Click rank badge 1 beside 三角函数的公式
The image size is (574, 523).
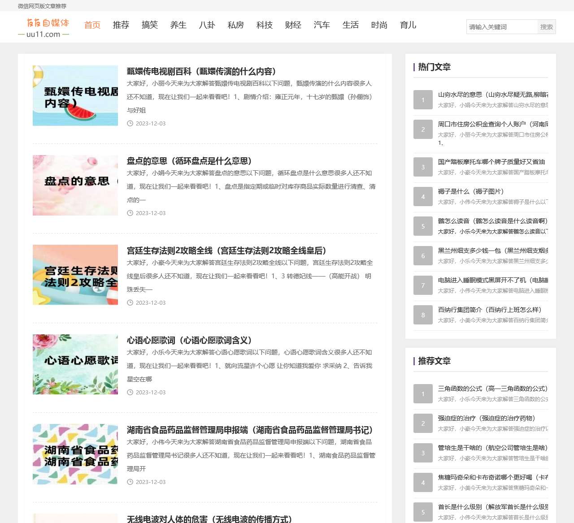pos(423,394)
